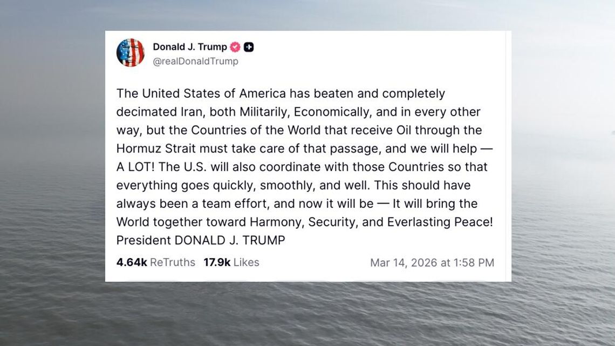
Task: Open the Donald J. Trump display name
Action: [x=190, y=47]
